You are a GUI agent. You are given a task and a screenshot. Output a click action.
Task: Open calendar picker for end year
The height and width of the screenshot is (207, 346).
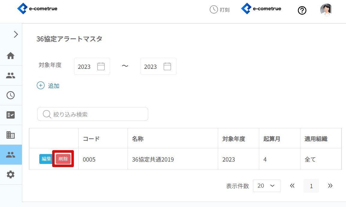[x=167, y=66]
